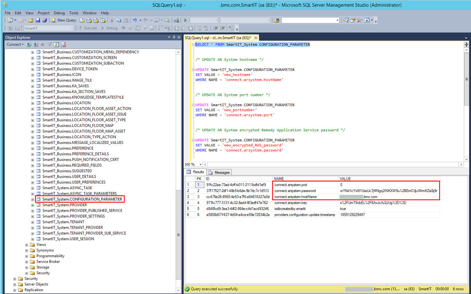This screenshot has width=471, height=294.
Task: Click the Find in Files folder icon
Action: (277, 20)
